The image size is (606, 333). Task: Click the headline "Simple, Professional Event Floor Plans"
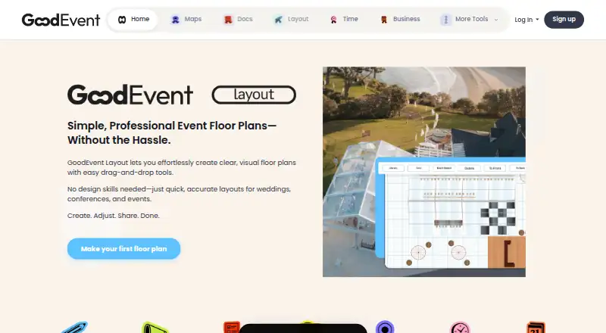172,132
